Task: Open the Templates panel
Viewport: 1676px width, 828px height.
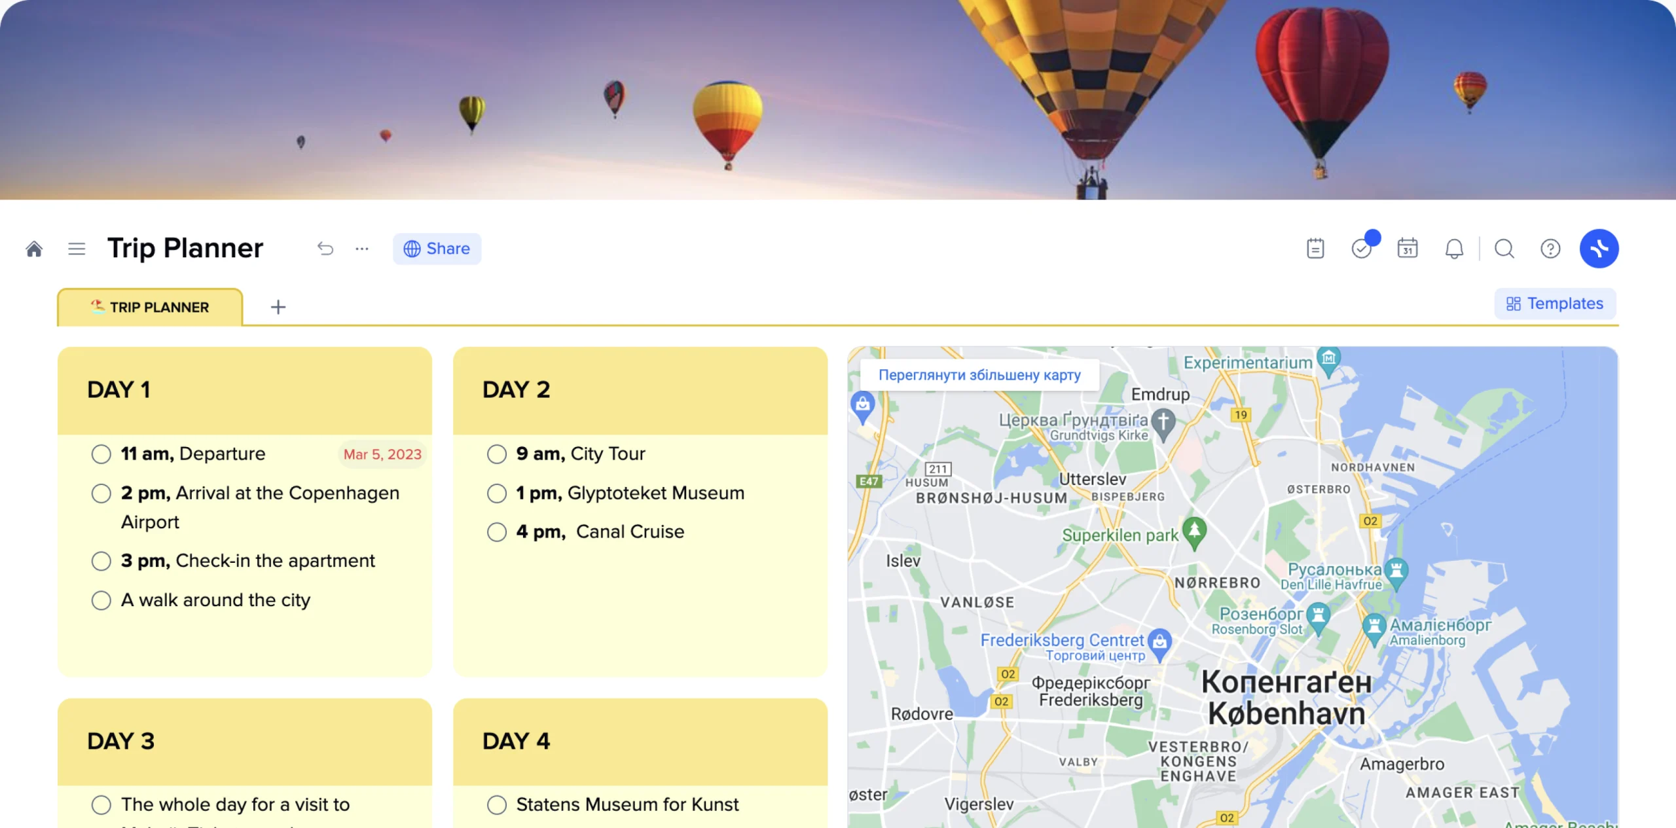Action: pyautogui.click(x=1553, y=304)
